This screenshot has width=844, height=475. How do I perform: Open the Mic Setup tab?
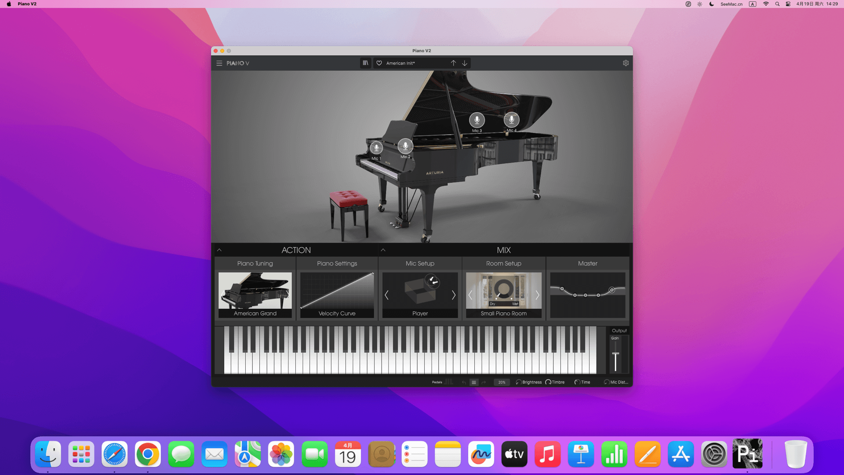pos(420,263)
